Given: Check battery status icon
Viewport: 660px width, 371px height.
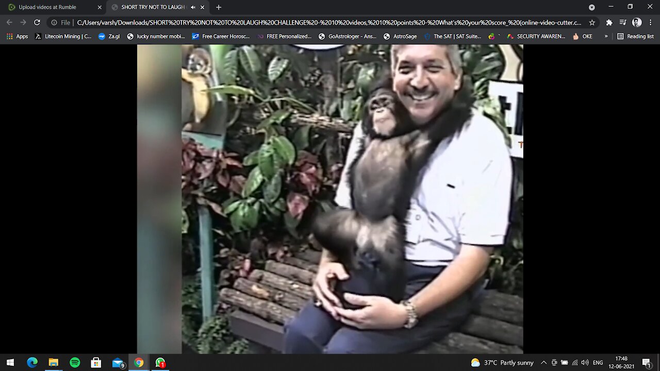Looking at the screenshot, I should [564, 363].
